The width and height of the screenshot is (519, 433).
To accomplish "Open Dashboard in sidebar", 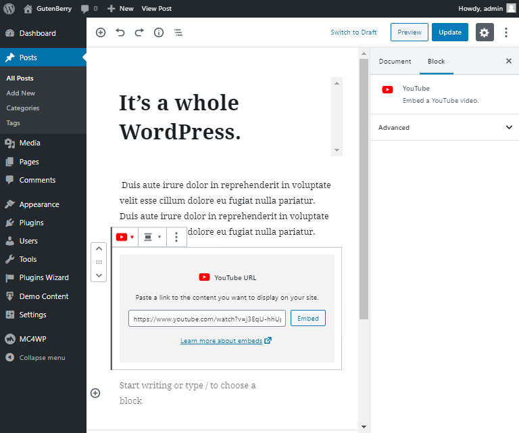I will point(43,33).
